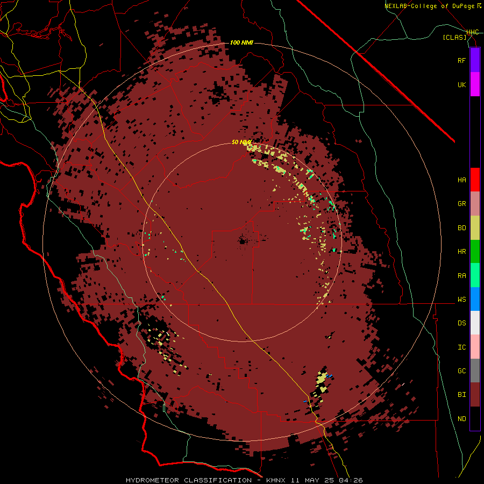This screenshot has height=484, width=484.
Task: Click the RA legend label
Action: 461,276
